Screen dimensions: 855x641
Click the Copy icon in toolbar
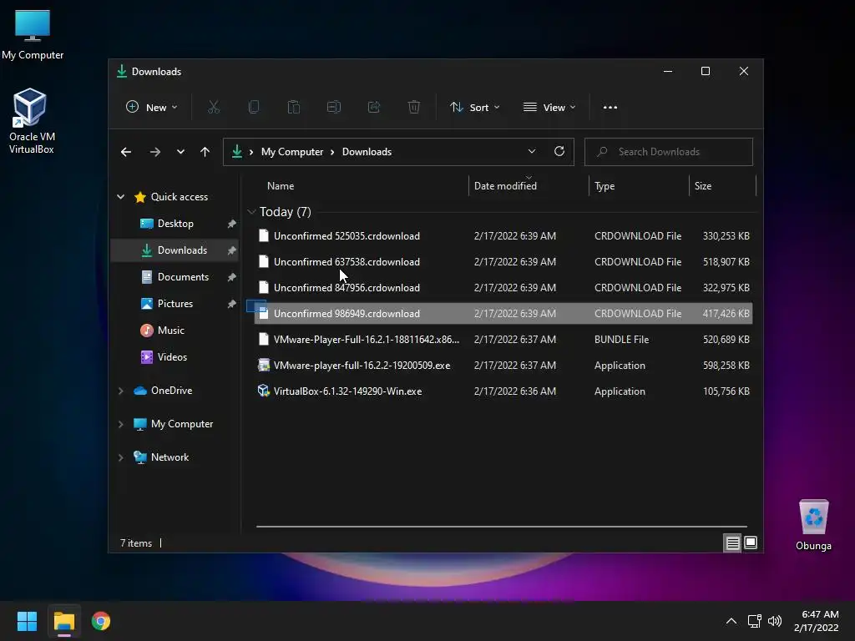point(254,108)
